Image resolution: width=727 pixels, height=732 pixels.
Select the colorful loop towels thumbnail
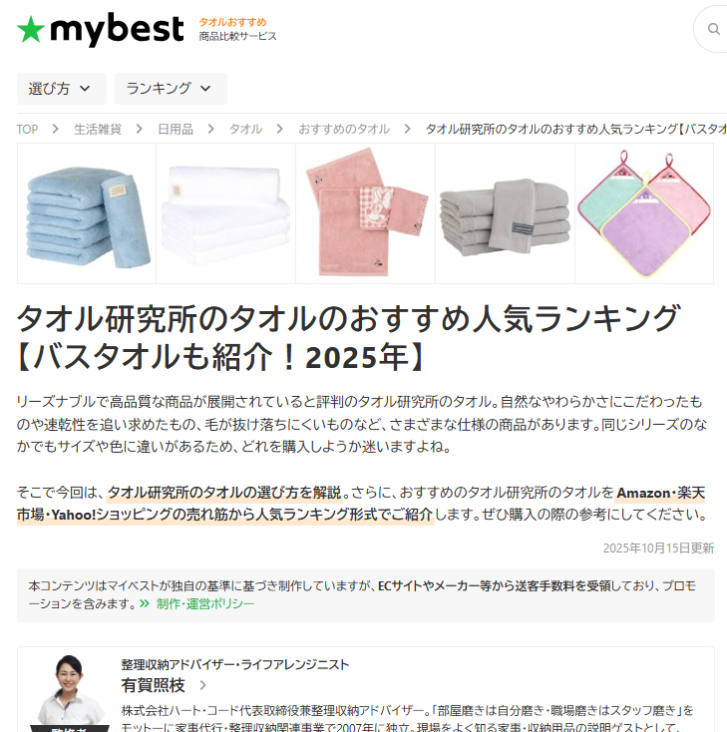644,213
